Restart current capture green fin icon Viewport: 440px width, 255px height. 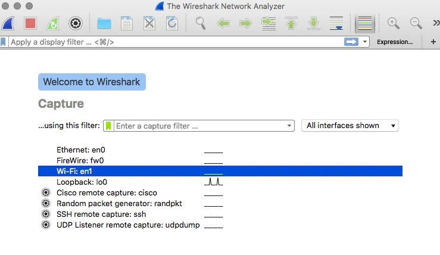click(x=53, y=23)
